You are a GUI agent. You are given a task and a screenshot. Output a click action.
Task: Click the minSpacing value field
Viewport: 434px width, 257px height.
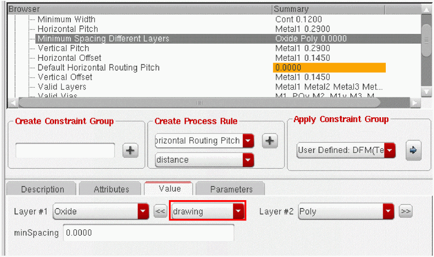(149, 233)
